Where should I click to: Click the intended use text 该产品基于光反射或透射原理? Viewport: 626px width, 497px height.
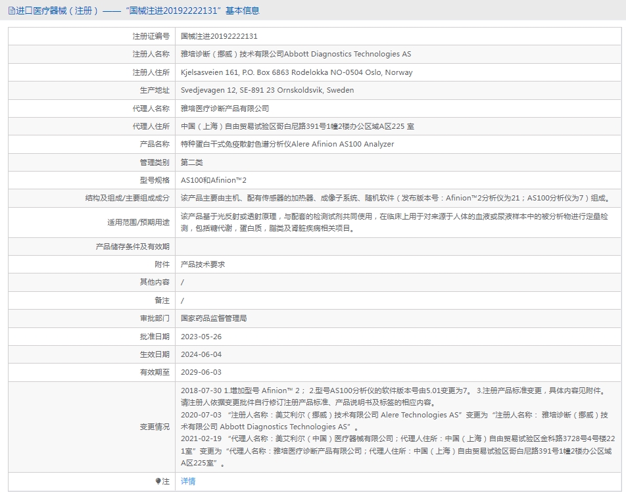click(x=395, y=222)
